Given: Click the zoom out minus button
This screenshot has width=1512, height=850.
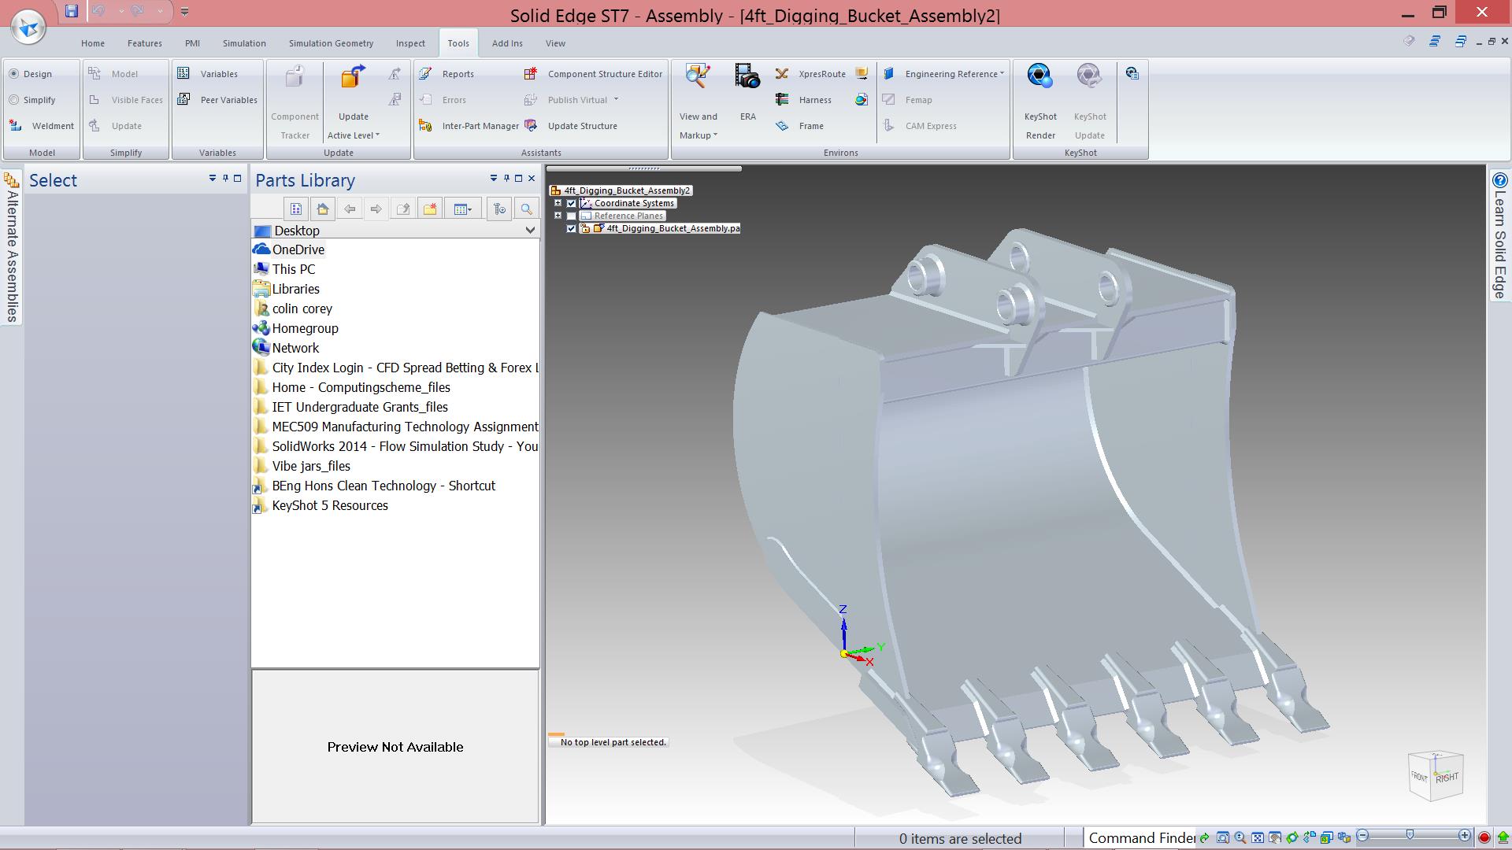Looking at the screenshot, I should click(1362, 836).
